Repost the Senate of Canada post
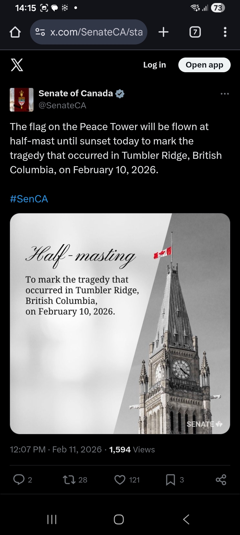The width and height of the screenshot is (240, 535). coord(68,480)
